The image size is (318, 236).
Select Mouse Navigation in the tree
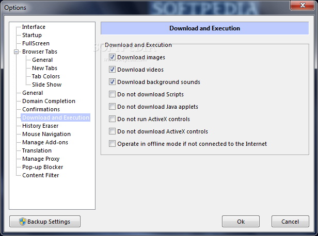tap(46, 134)
